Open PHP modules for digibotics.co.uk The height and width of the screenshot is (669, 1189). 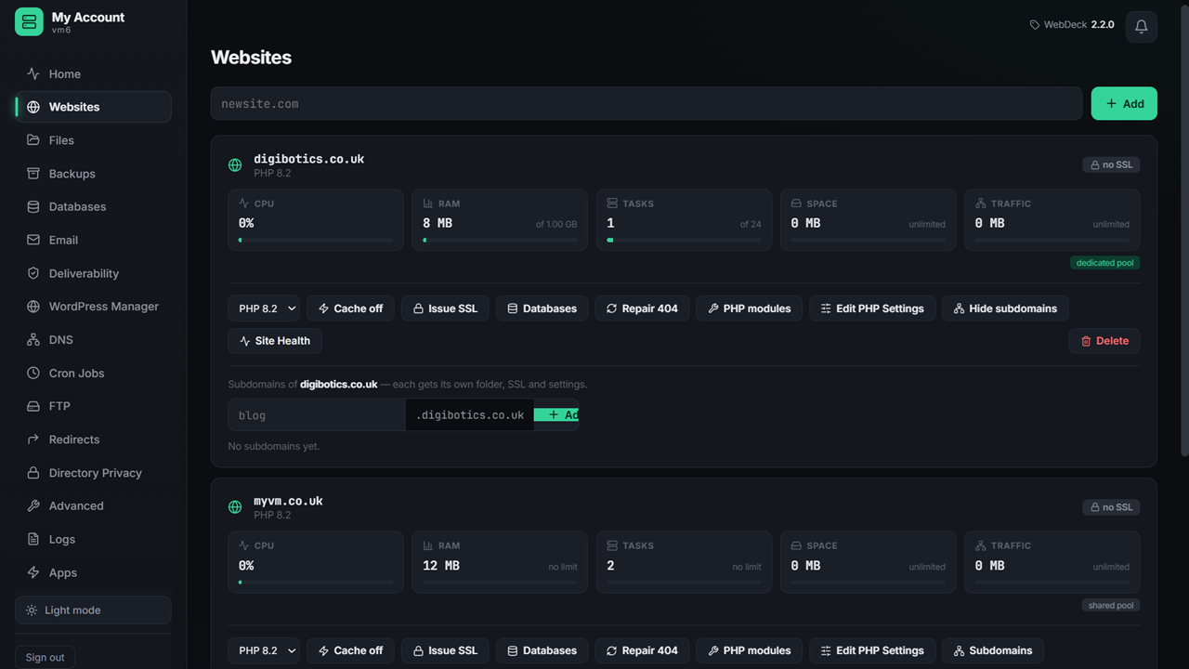(749, 308)
